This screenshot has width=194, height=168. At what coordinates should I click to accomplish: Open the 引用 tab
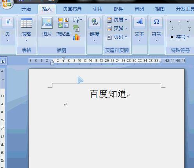(x=97, y=9)
